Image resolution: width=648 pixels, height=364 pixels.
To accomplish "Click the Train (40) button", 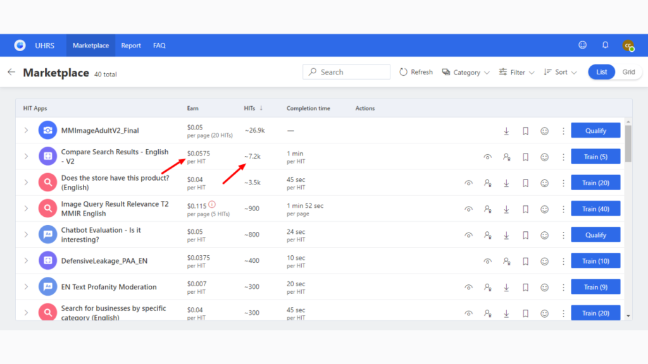I will [595, 209].
